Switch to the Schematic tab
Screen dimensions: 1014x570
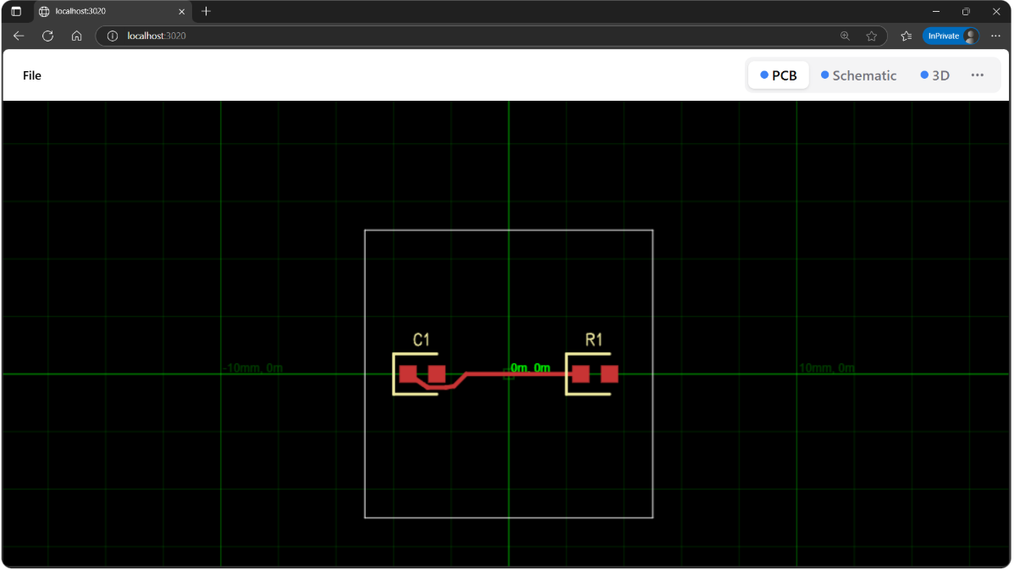point(865,75)
